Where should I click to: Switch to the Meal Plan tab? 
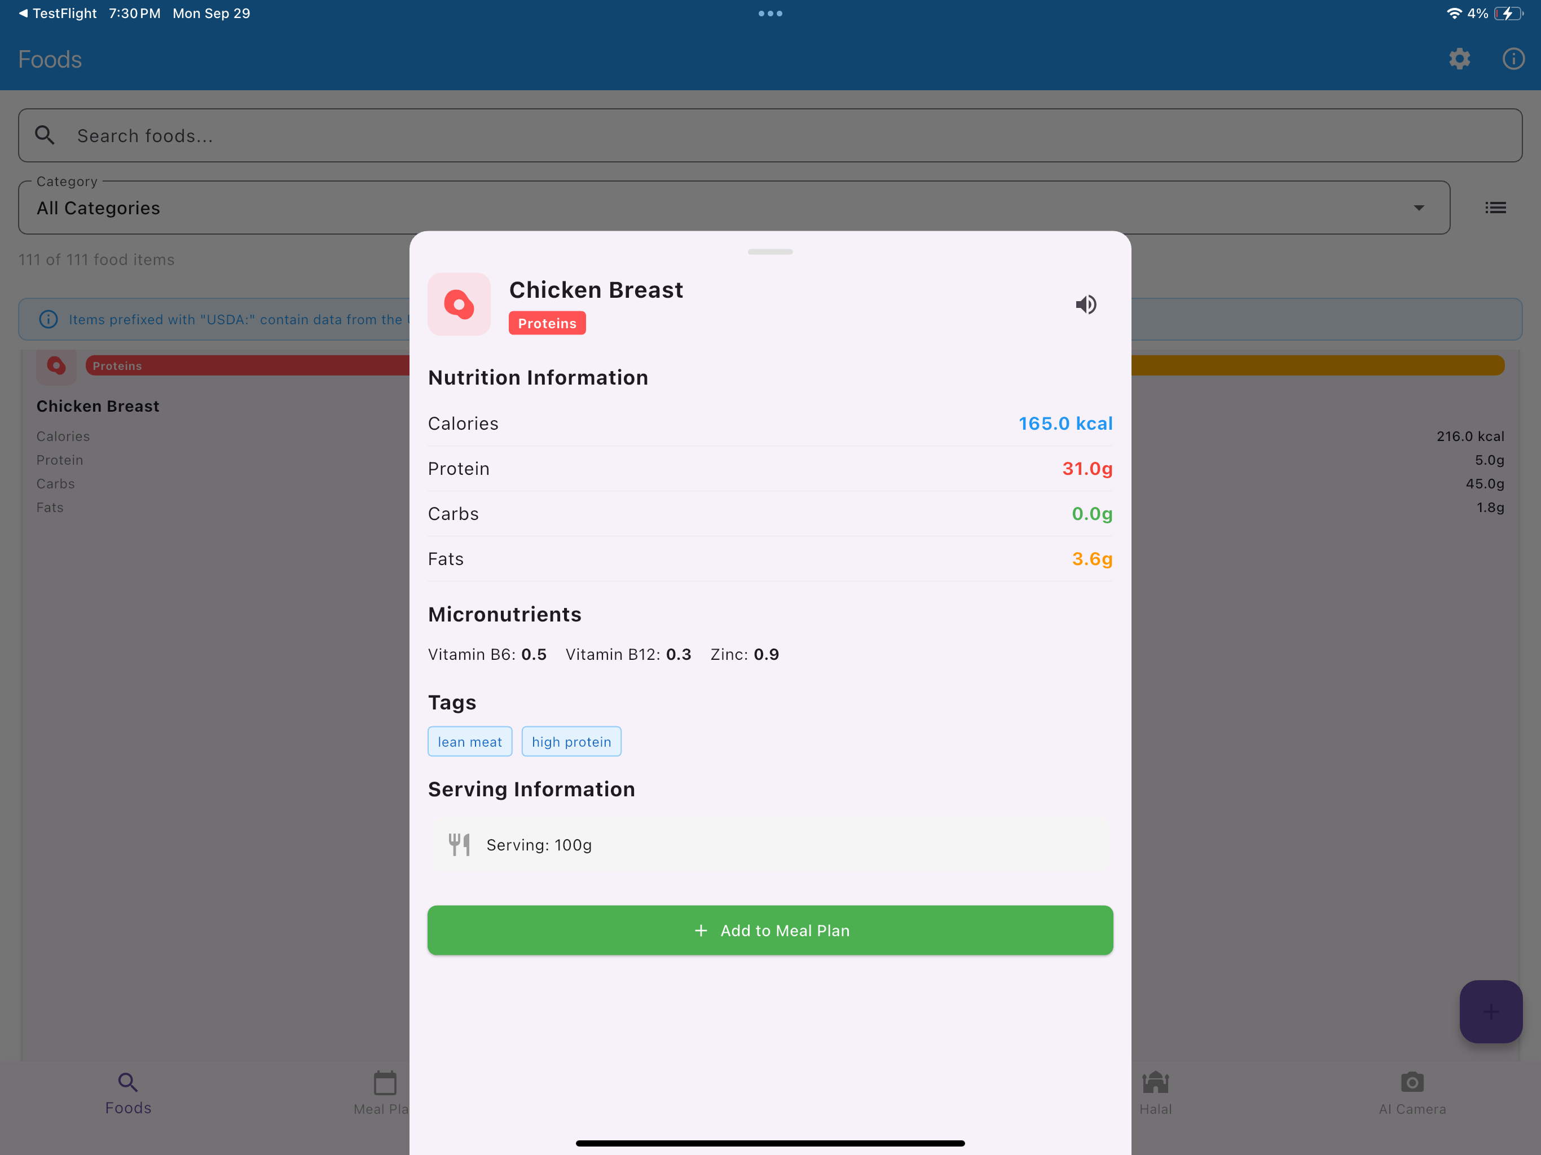click(x=382, y=1094)
